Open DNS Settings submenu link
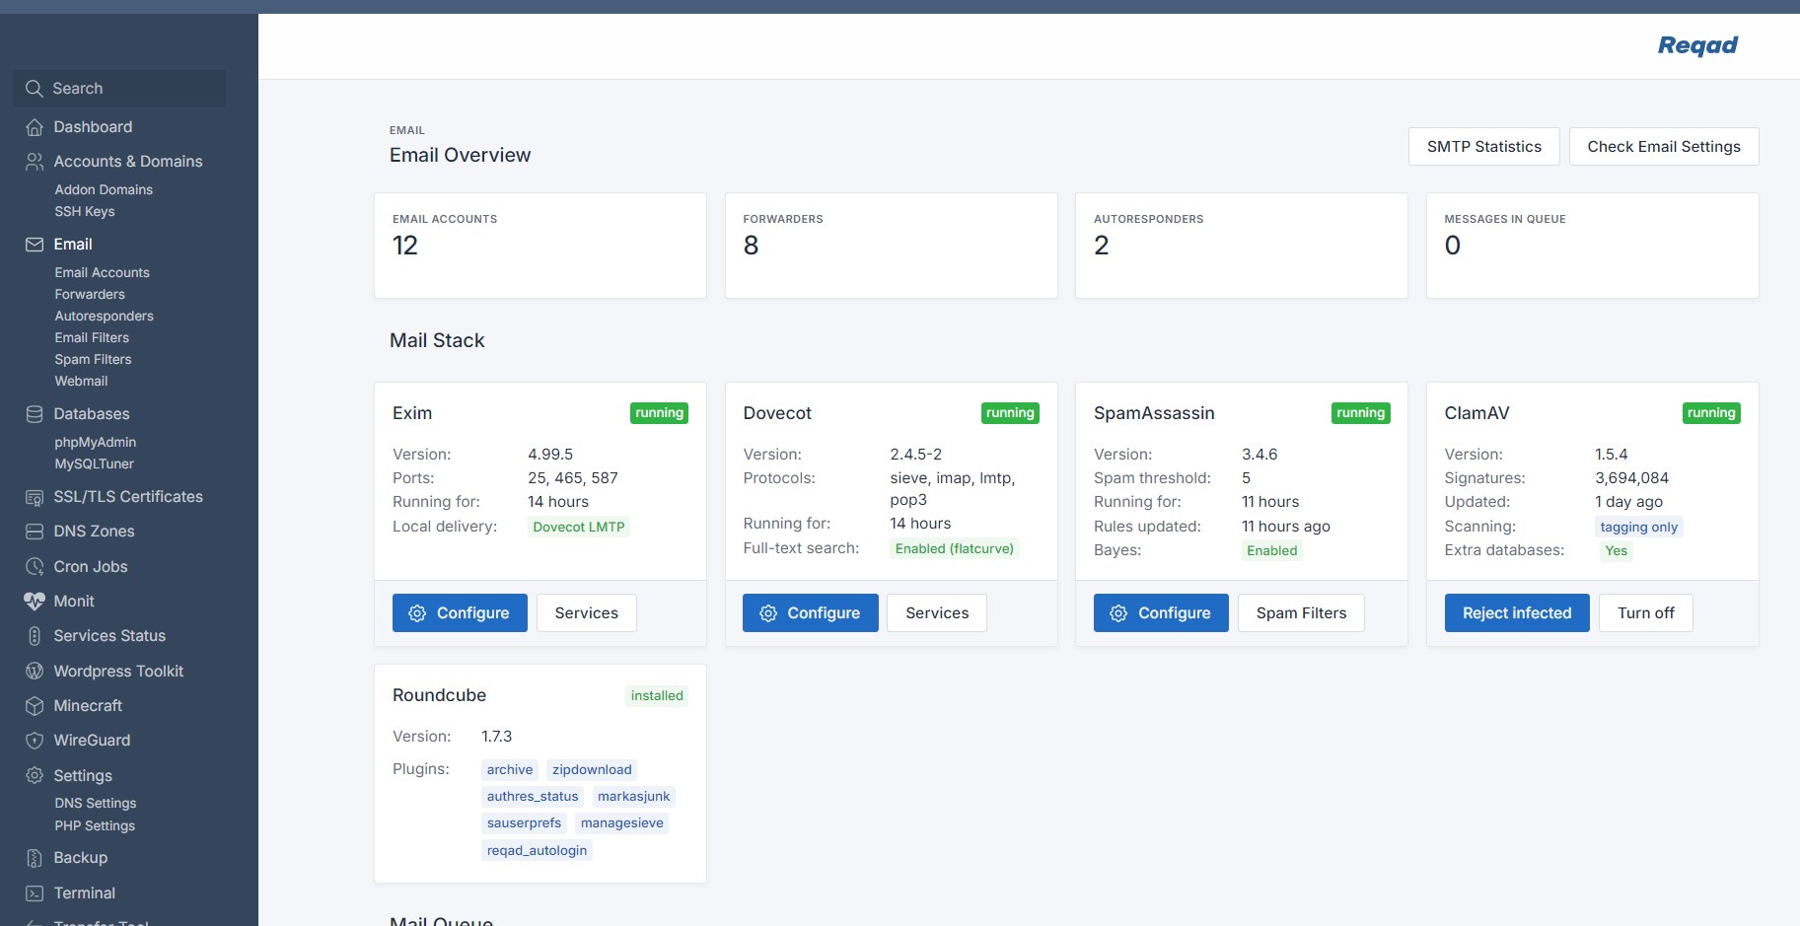Image resolution: width=1800 pixels, height=926 pixels. click(96, 804)
